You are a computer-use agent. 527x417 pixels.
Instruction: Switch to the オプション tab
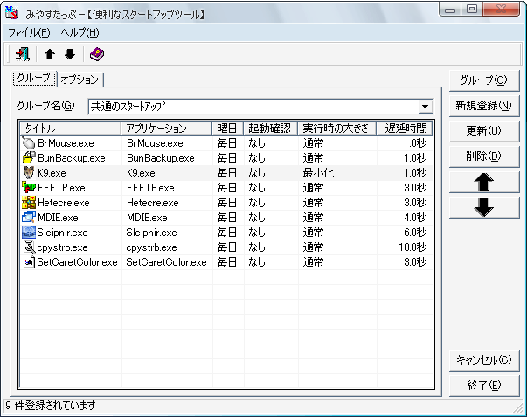click(80, 80)
